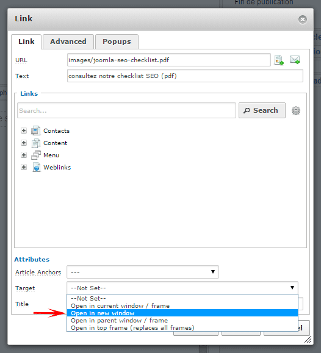Expand the Content tree node
321x353 pixels.
24,143
